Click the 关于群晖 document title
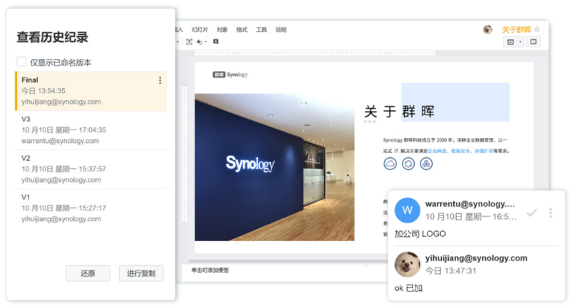The width and height of the screenshot is (570, 308). [x=517, y=30]
